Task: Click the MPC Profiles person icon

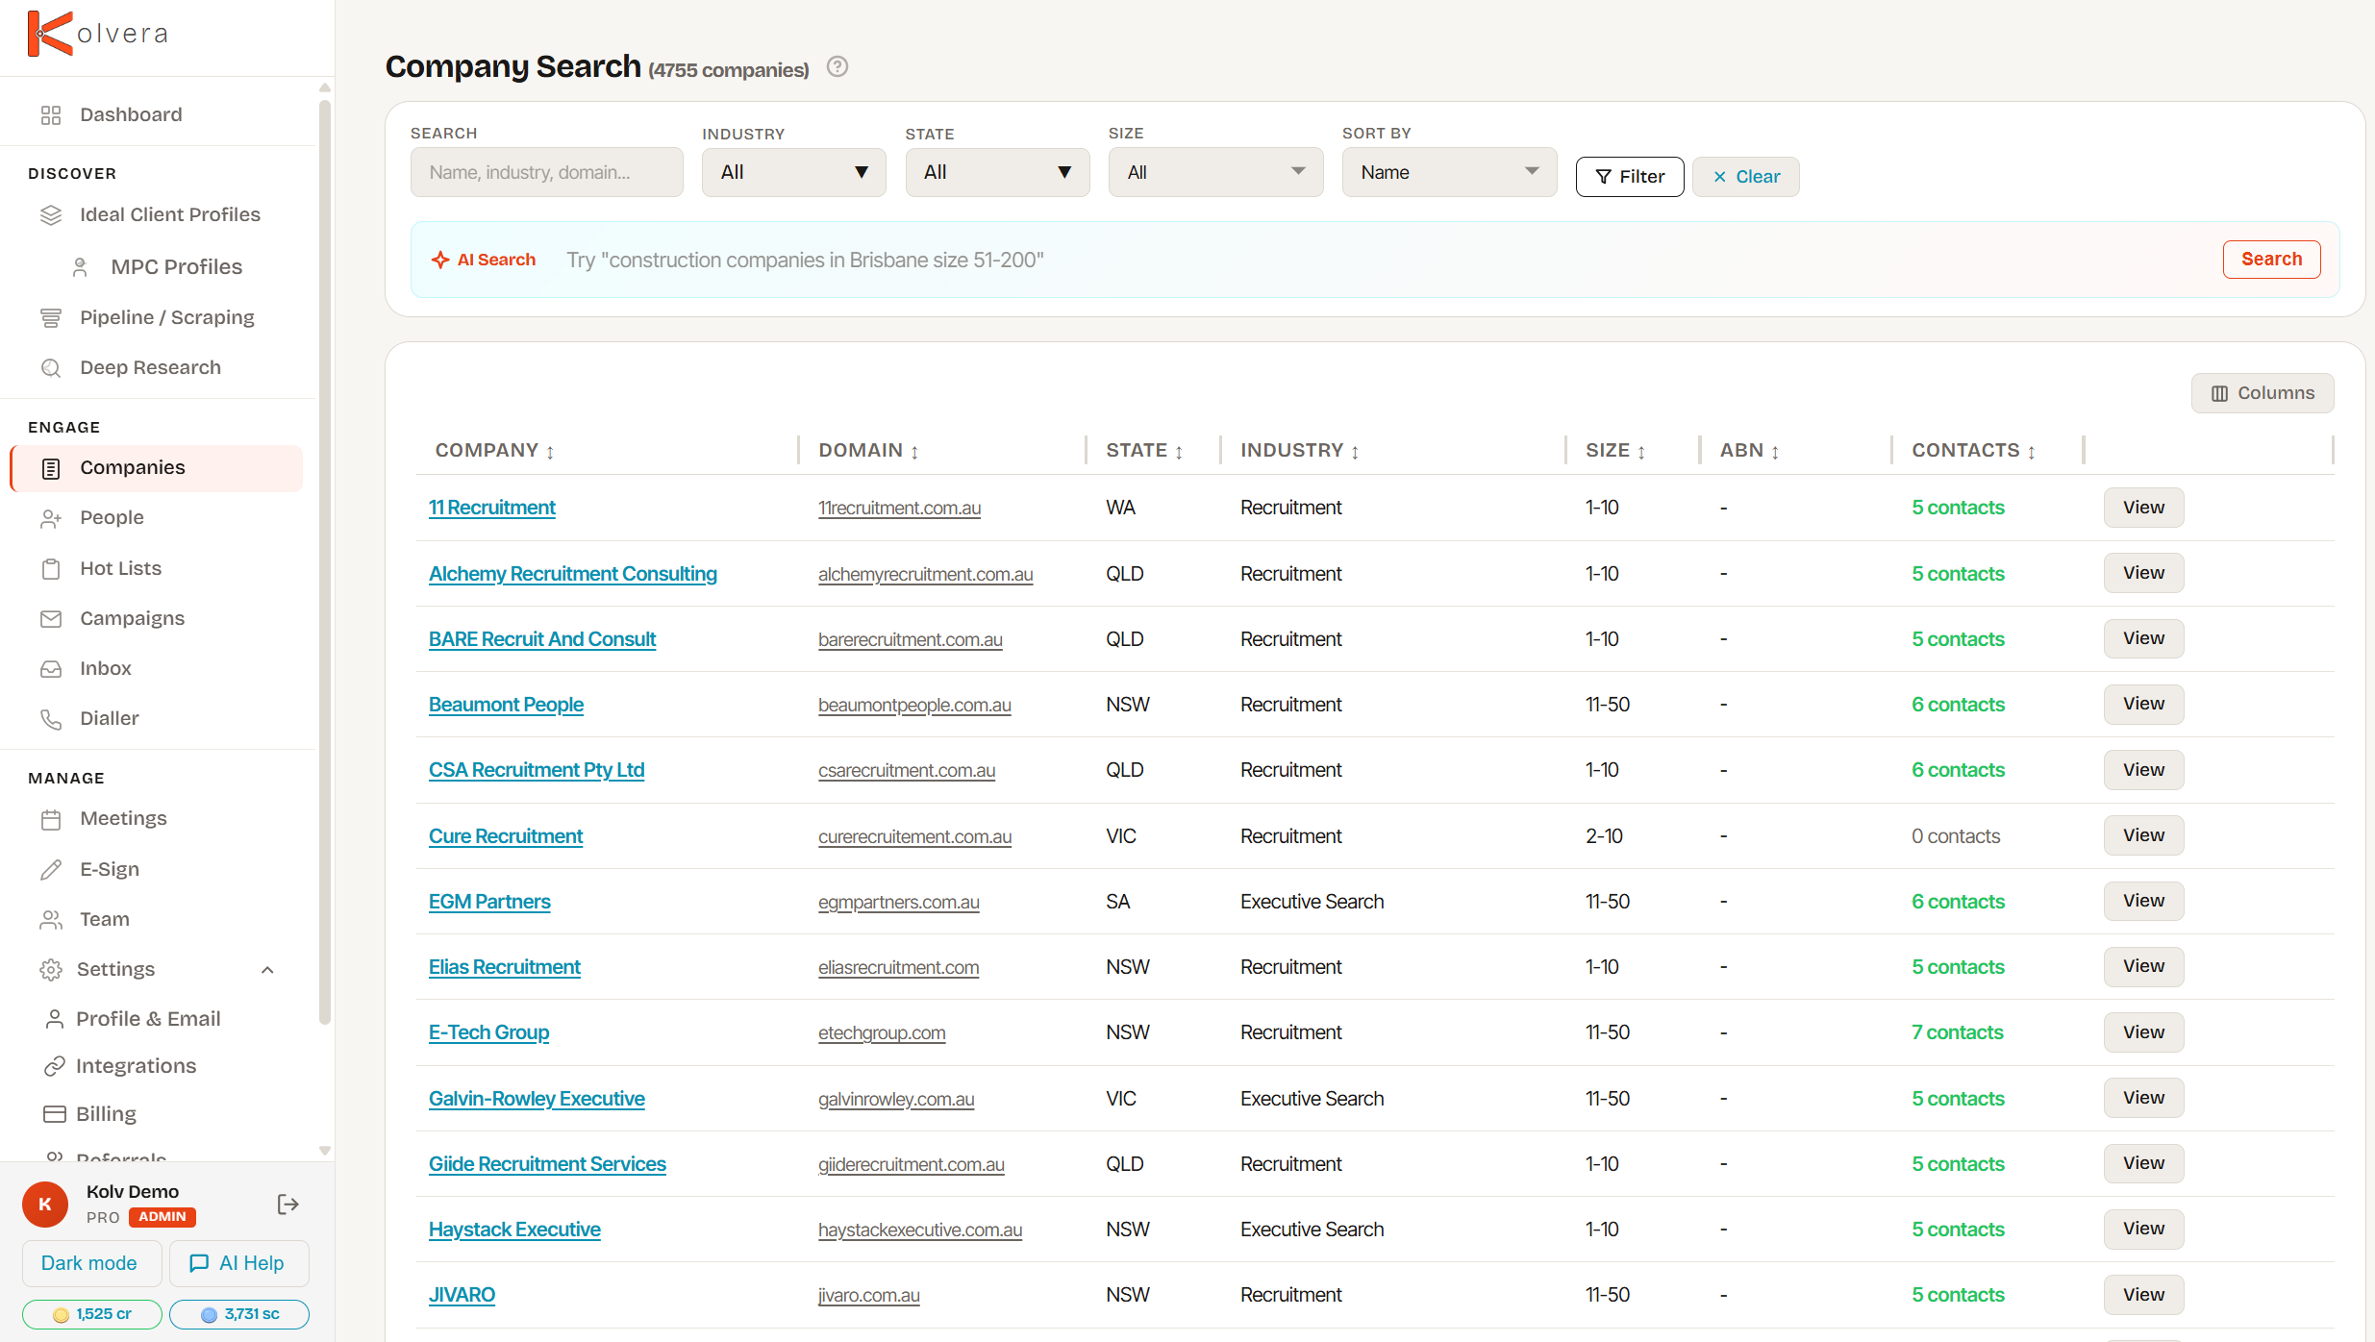Action: [81, 267]
